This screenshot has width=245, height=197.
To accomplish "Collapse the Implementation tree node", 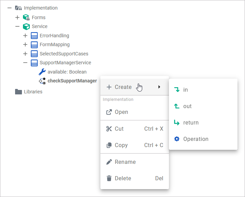I will click(9, 8).
